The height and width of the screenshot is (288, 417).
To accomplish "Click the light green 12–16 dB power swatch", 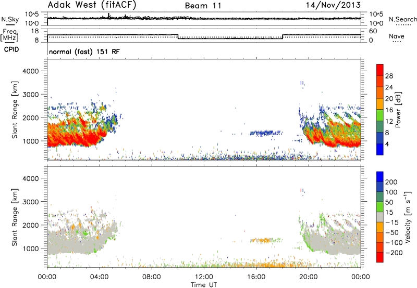I will pyautogui.click(x=380, y=115).
